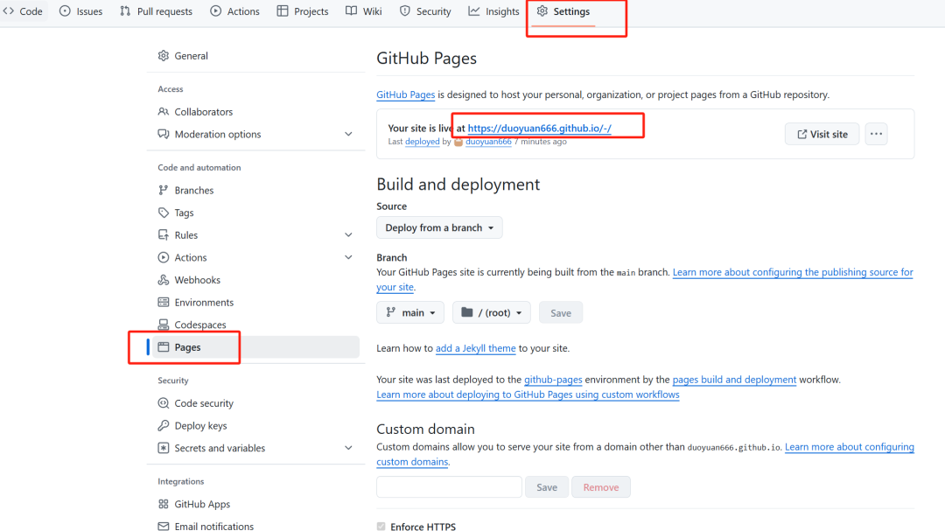Toggle the Enforce HTTPS checkbox
The height and width of the screenshot is (531, 945).
coord(381,527)
